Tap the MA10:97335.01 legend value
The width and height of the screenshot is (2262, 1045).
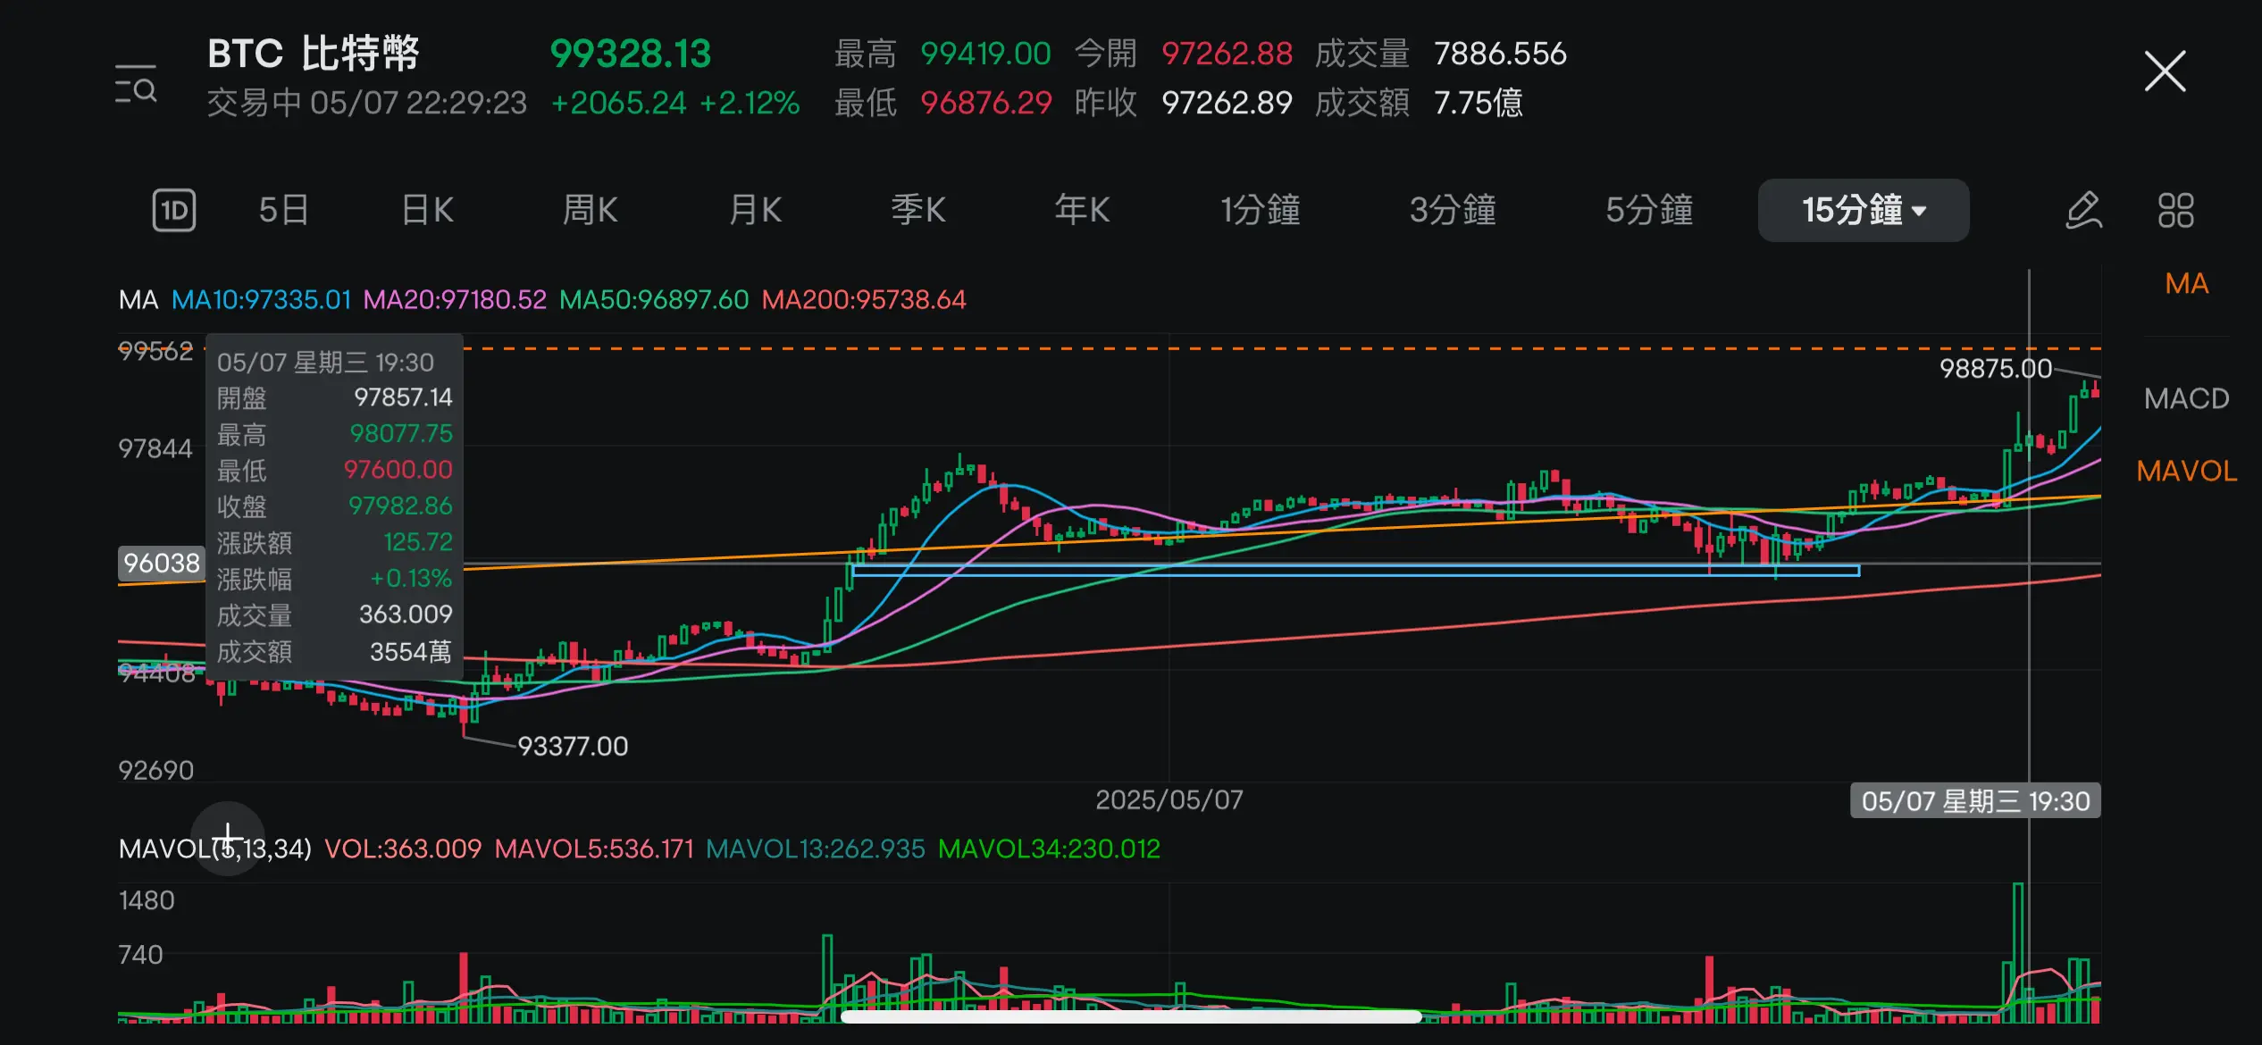pos(261,299)
